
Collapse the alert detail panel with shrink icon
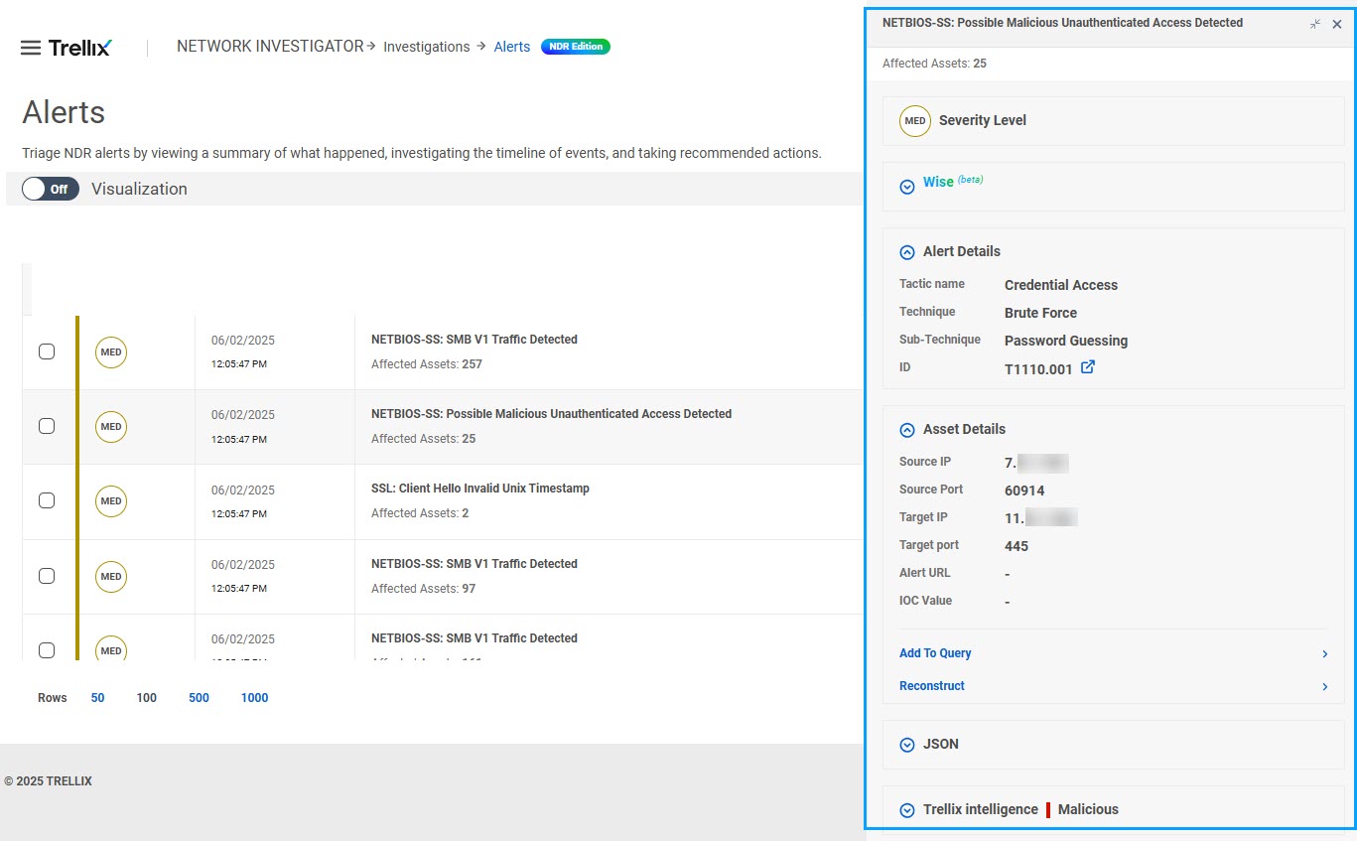pyautogui.click(x=1315, y=24)
